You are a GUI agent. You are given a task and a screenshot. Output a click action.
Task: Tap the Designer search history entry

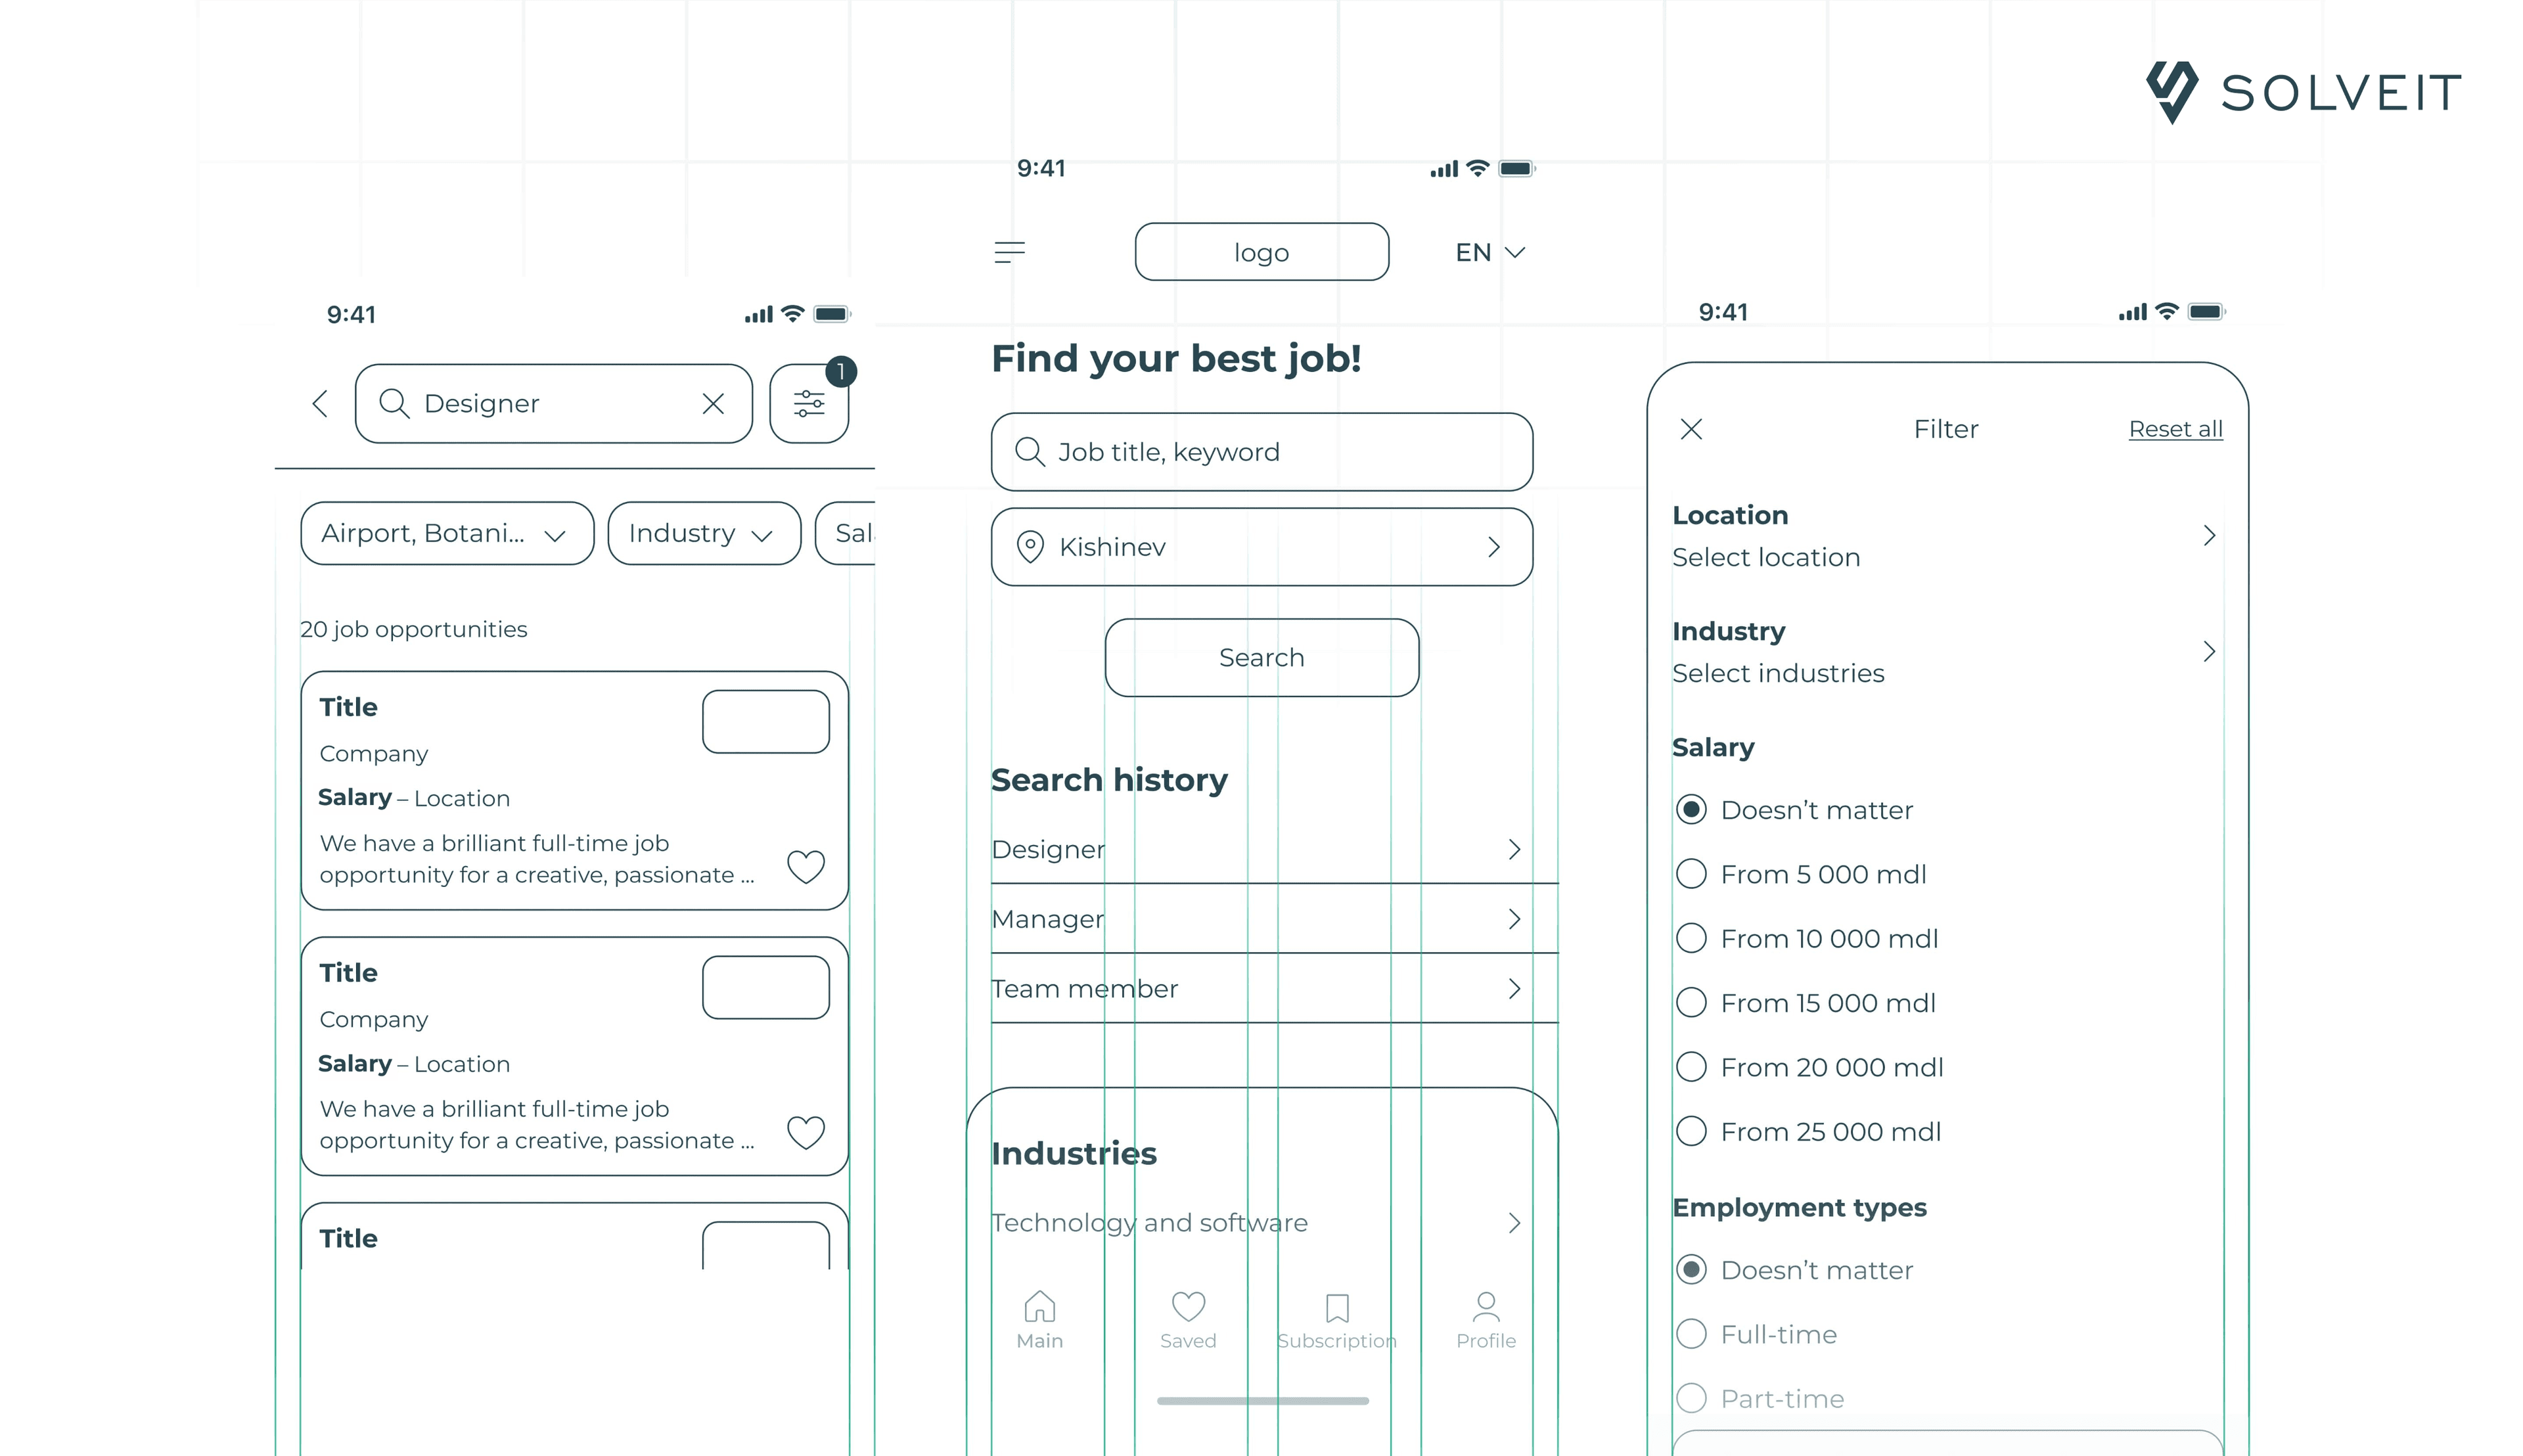[1260, 848]
